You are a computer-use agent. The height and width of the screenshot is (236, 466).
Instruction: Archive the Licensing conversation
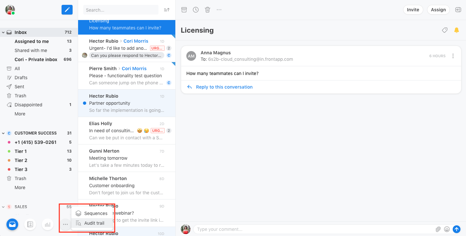pyautogui.click(x=184, y=10)
